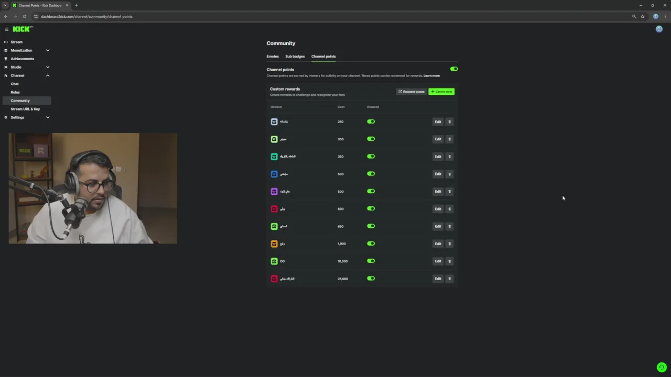Select Community in the sidebar
This screenshot has height=377, width=671.
point(26,101)
